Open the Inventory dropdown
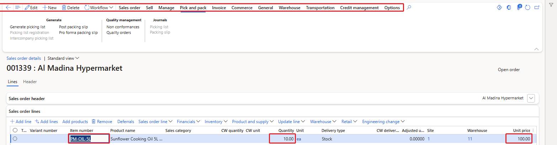The width and height of the screenshot is (557, 145). [x=216, y=122]
